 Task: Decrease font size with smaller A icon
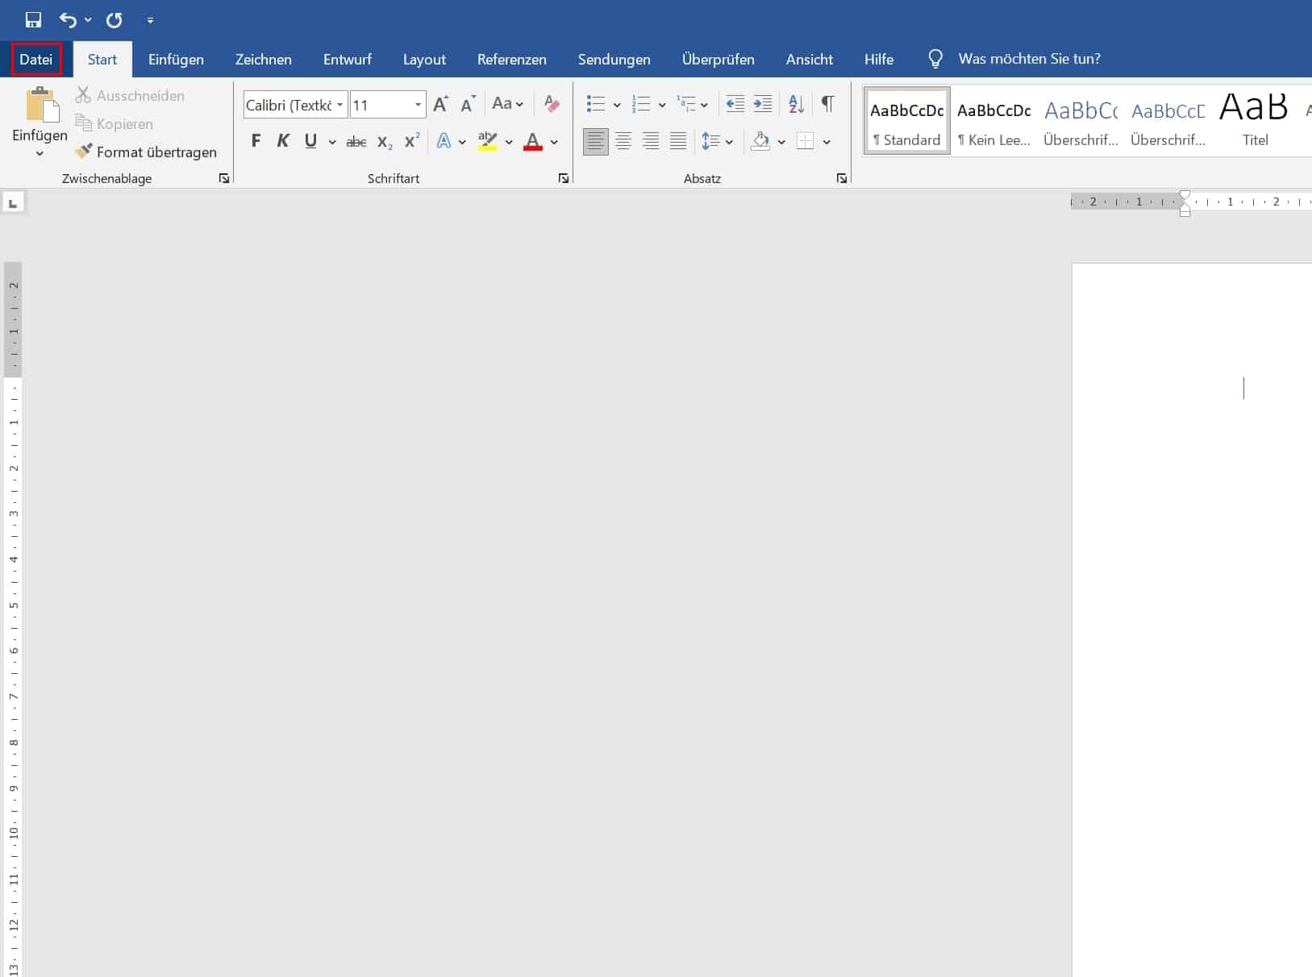point(468,104)
